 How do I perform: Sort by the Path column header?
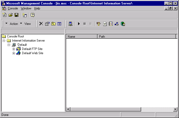(x=136, y=37)
